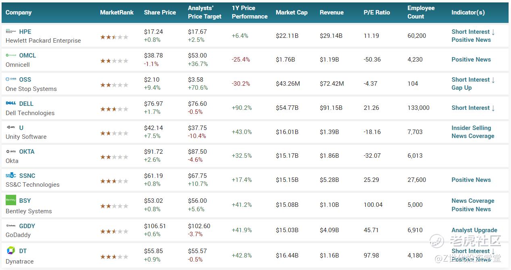511x270 pixels.
Task: Sort by 1Y Price Performance header
Action: click(x=249, y=12)
